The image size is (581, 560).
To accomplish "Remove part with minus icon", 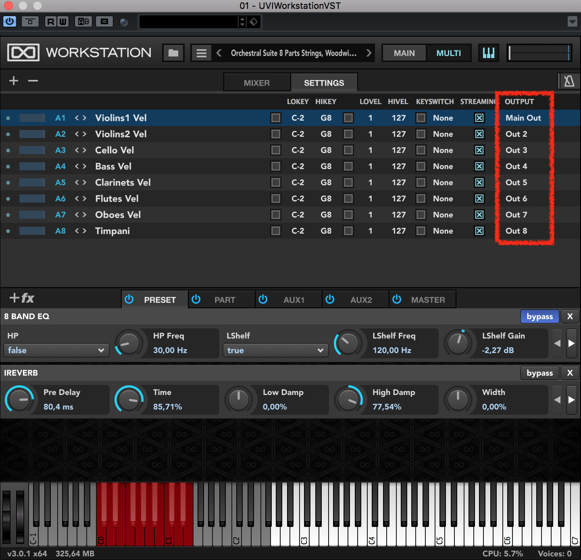I will (x=33, y=81).
